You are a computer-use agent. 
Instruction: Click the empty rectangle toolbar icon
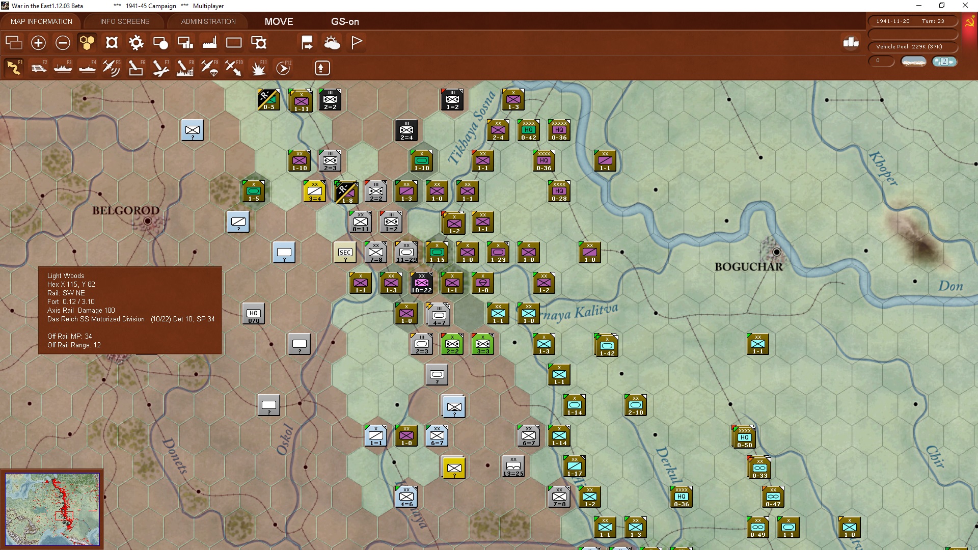234,43
